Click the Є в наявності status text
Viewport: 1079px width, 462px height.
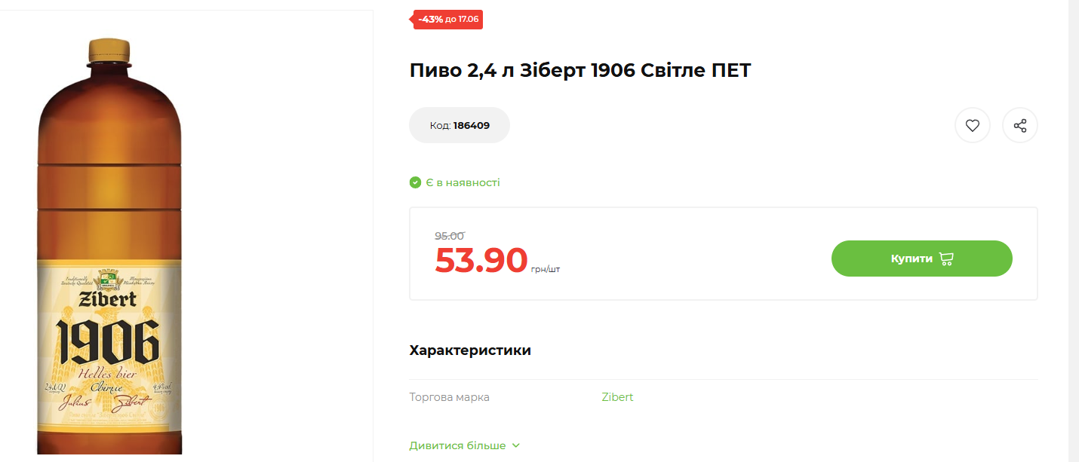pyautogui.click(x=463, y=182)
